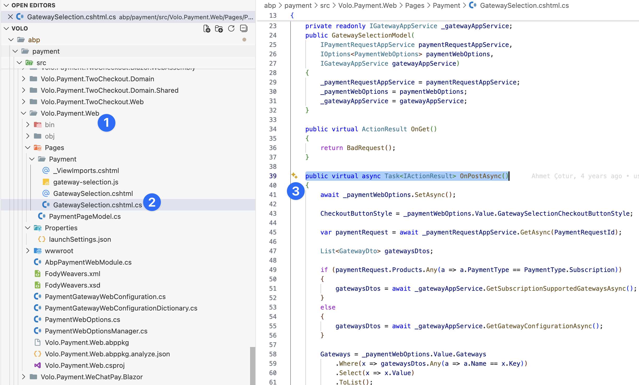Collapse all folders using collapse icon
This screenshot has width=639, height=385.
point(244,28)
